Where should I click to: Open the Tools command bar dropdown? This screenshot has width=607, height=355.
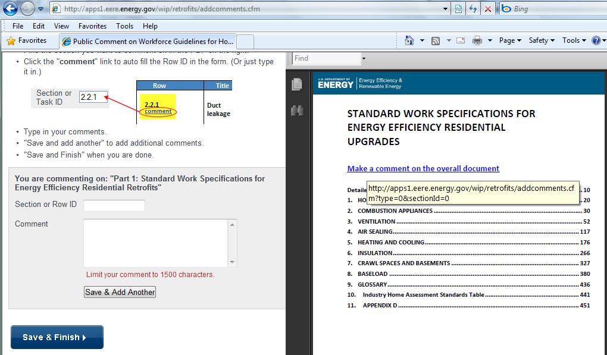click(574, 40)
